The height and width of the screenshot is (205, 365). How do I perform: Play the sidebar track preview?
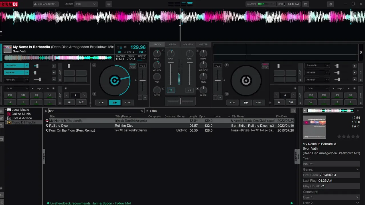305,110
